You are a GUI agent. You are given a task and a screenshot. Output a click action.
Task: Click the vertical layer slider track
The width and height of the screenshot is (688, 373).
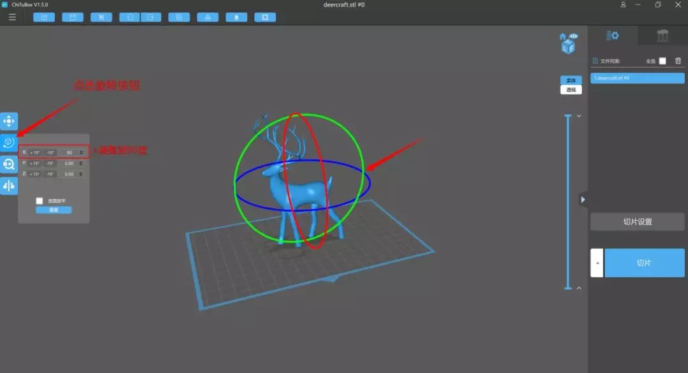[568, 202]
